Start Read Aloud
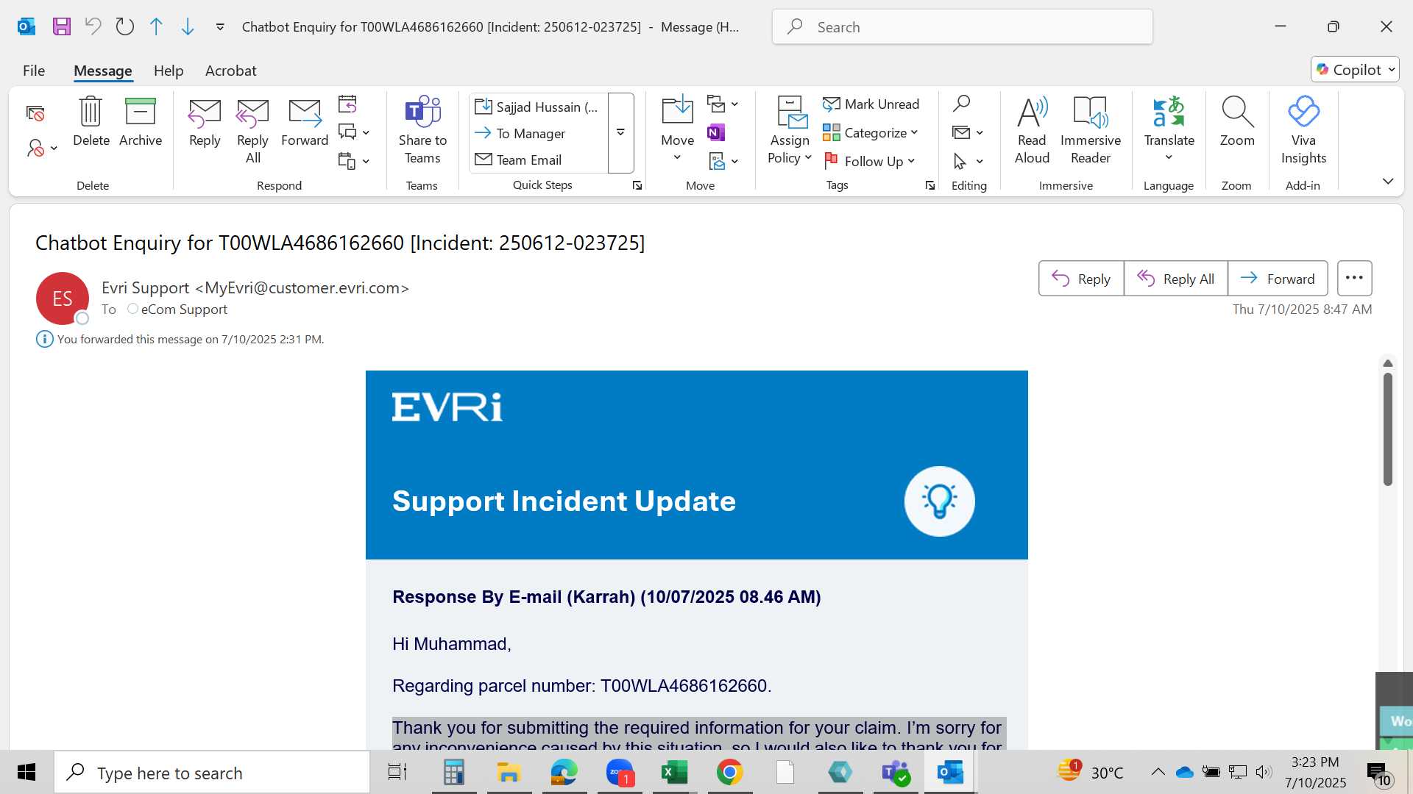Screen dimensions: 1413x794 (x=1032, y=131)
